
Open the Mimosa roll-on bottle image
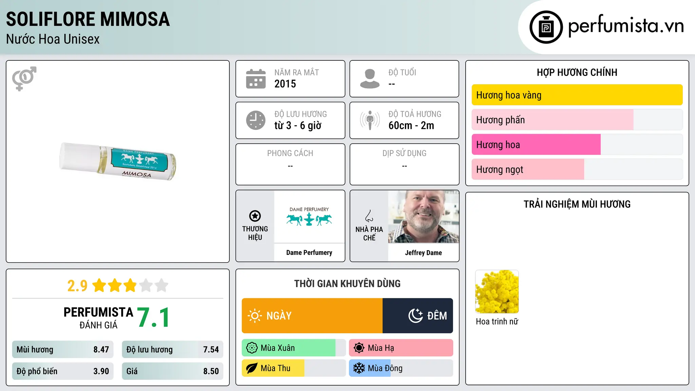coord(118,162)
